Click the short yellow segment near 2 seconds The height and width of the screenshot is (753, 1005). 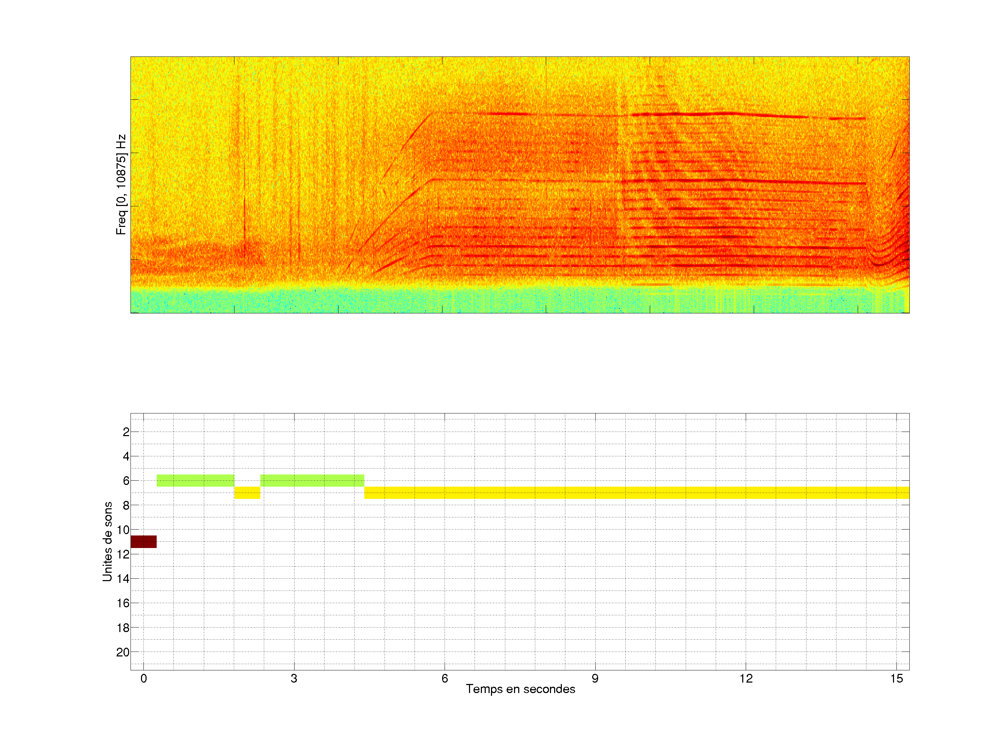pyautogui.click(x=247, y=493)
